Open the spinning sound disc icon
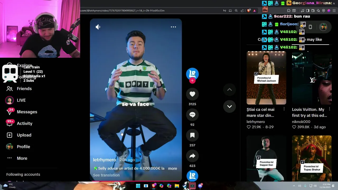Viewport: 338px width, 190px height. (x=192, y=176)
